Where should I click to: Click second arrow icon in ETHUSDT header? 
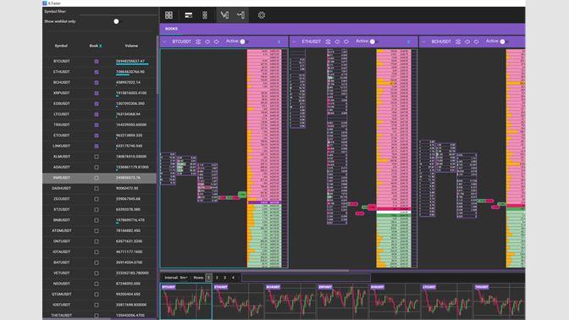pos(346,41)
